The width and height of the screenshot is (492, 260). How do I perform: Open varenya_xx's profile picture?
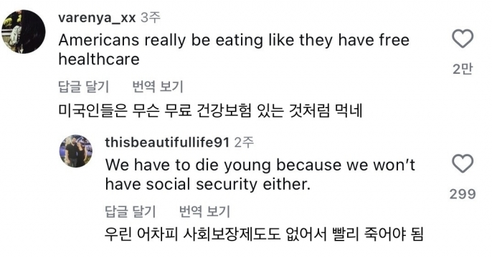[x=24, y=32]
